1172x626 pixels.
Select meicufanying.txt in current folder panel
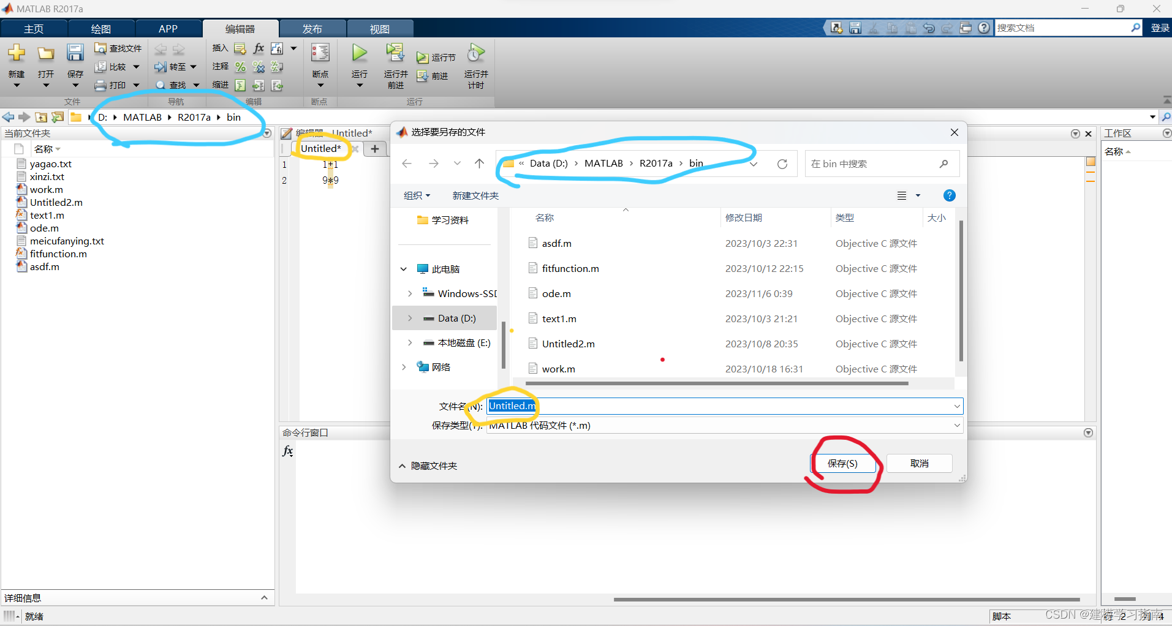(x=67, y=241)
